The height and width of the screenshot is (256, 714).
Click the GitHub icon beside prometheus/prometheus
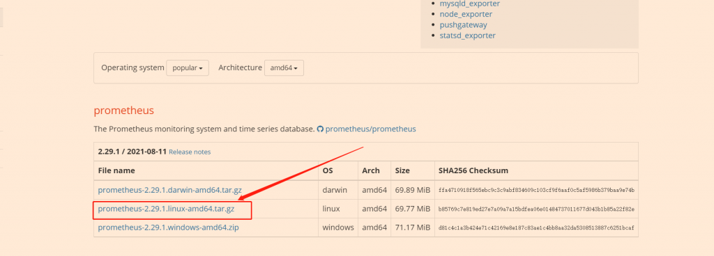point(320,129)
